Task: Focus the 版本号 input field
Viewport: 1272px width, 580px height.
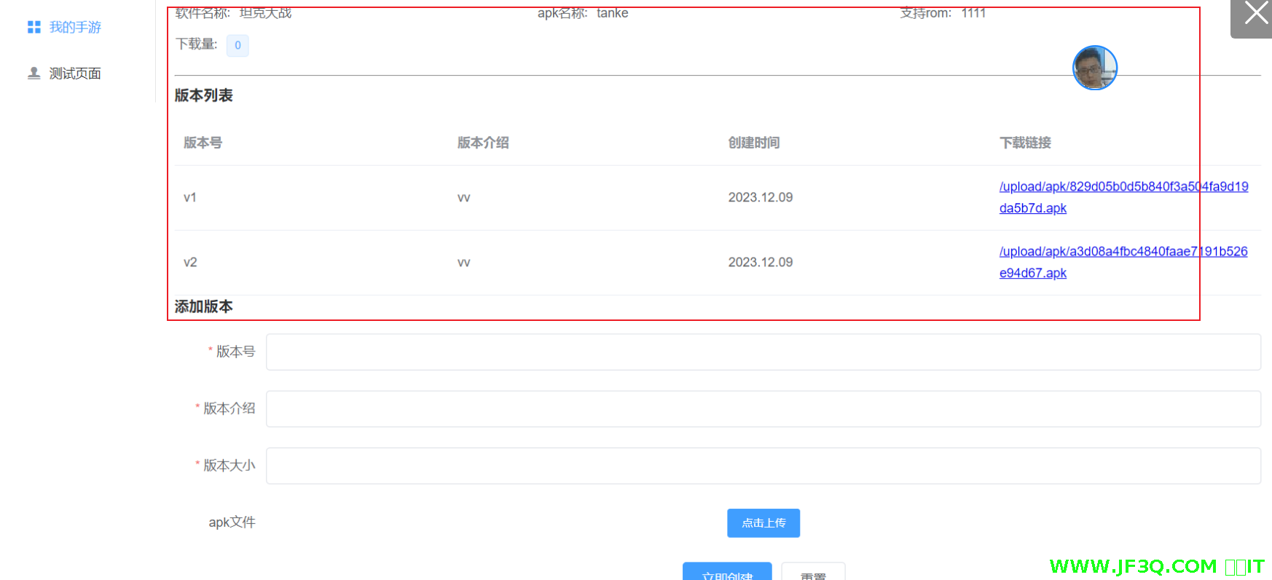Action: point(763,352)
